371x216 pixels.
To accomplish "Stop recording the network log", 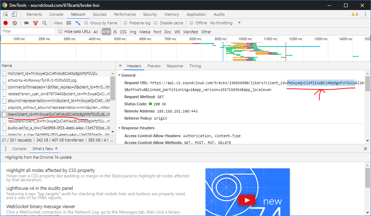I will click(x=5, y=23).
